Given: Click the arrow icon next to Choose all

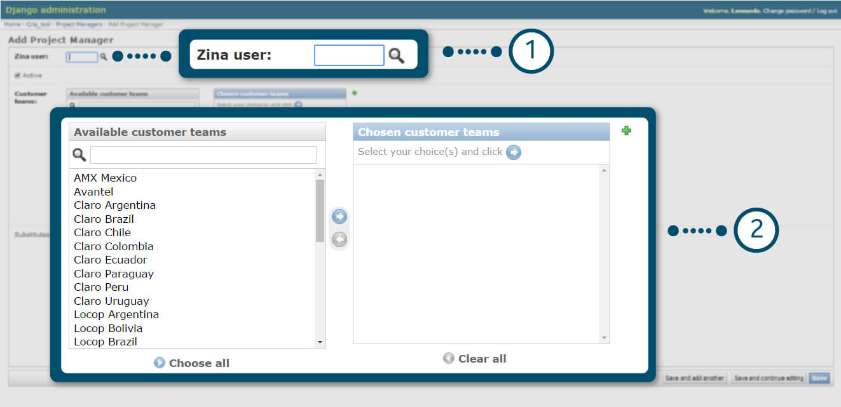Looking at the screenshot, I should tap(160, 363).
